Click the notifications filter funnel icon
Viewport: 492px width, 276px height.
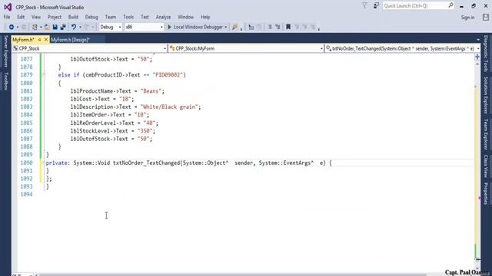[364, 5]
